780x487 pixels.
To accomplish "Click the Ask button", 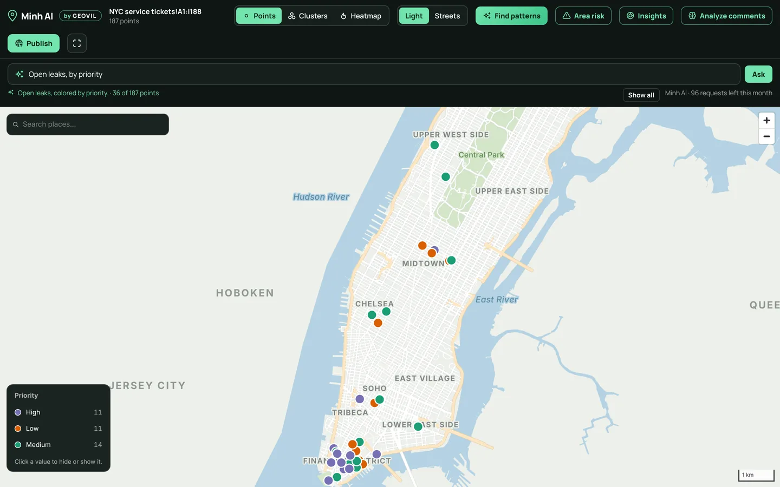I will point(758,74).
